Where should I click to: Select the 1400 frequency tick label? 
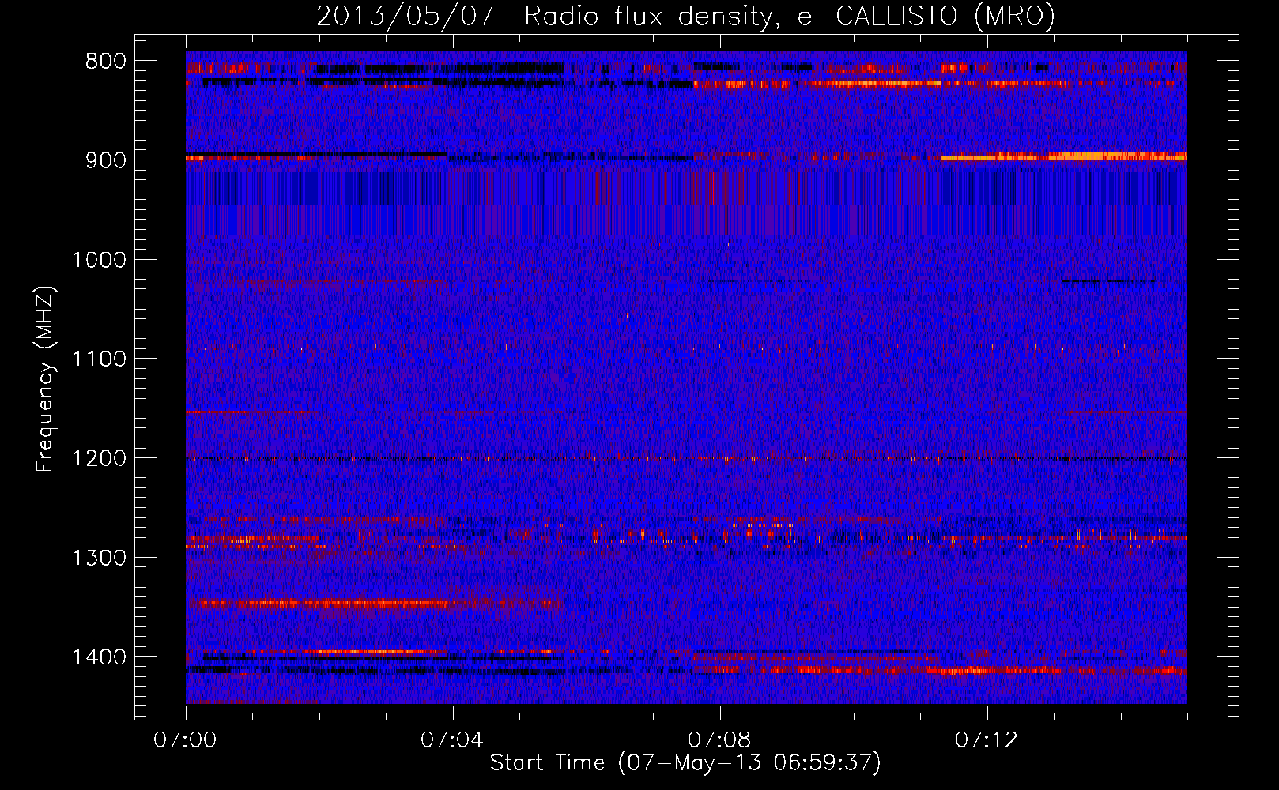click(x=99, y=657)
